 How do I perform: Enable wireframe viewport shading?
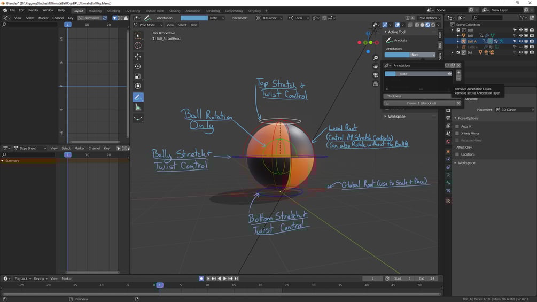417,25
